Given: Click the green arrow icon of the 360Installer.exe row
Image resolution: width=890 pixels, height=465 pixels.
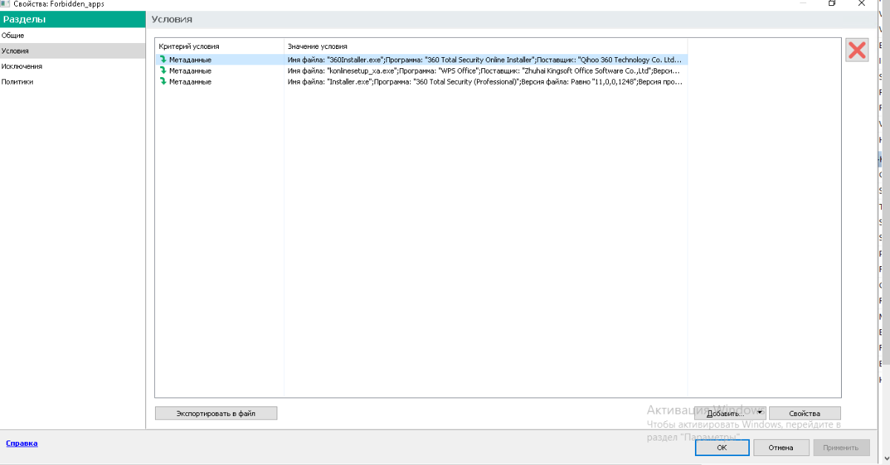Looking at the screenshot, I should tap(162, 59).
